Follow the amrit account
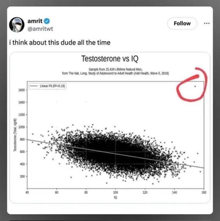This screenshot has height=221, width=220. (x=182, y=24)
